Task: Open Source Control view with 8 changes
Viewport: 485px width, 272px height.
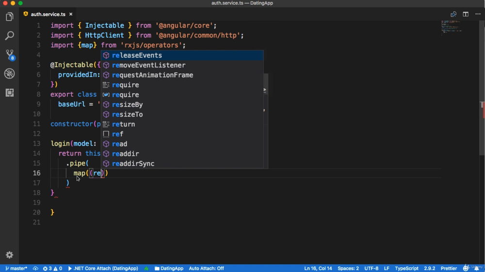Action: (9, 55)
